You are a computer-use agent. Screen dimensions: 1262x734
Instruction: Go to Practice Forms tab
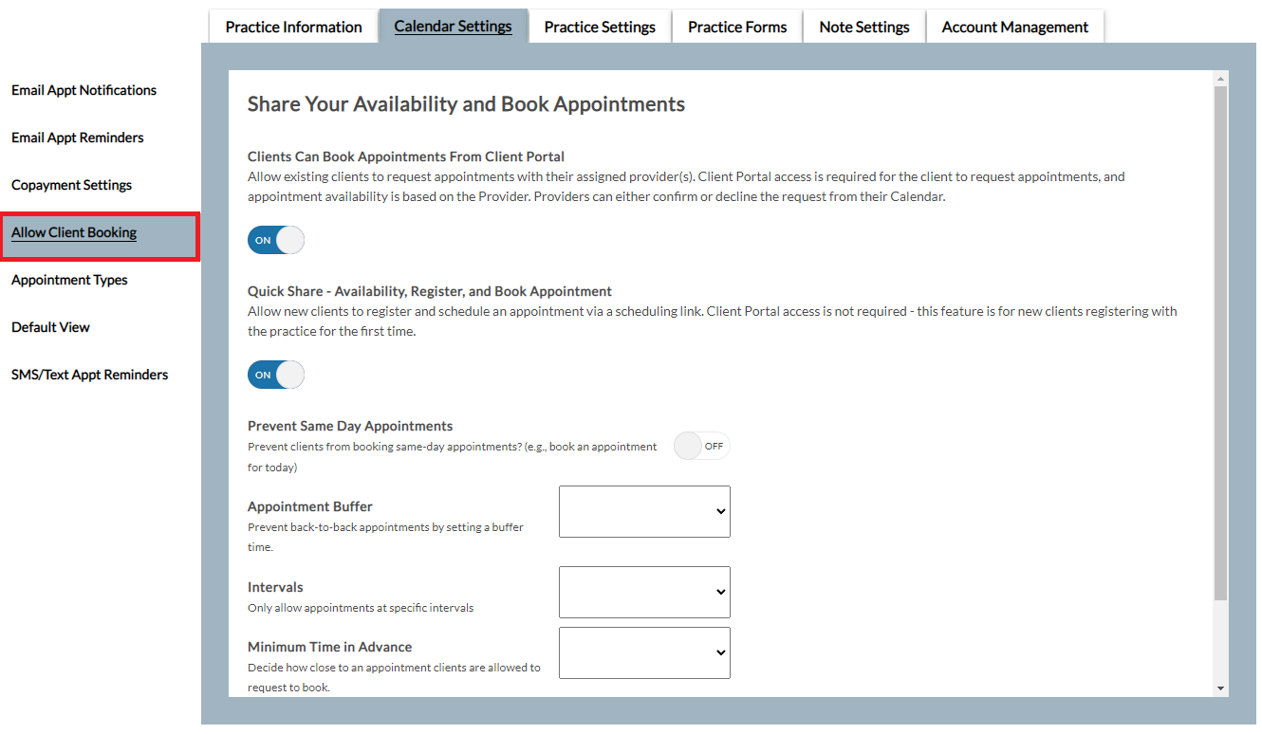coord(737,27)
